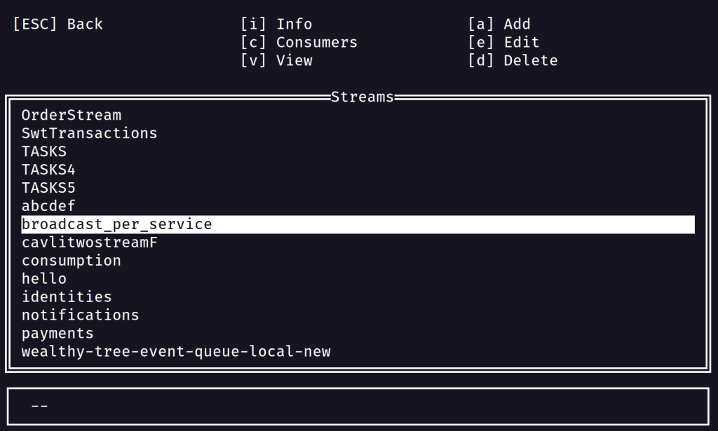Select the [c] Consumers option
This screenshot has height=431, width=718.
pos(299,43)
